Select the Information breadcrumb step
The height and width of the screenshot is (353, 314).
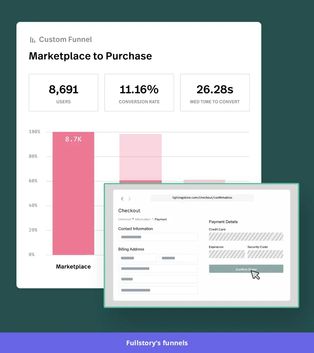coord(143,219)
